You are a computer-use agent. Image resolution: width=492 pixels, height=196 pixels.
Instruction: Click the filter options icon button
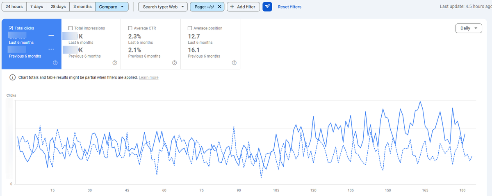pyautogui.click(x=267, y=7)
